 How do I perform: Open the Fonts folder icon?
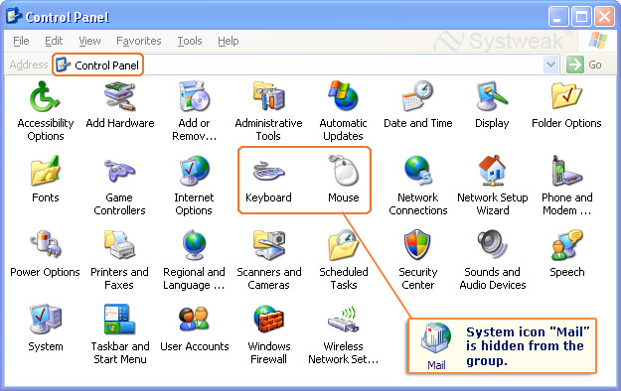tap(45, 171)
